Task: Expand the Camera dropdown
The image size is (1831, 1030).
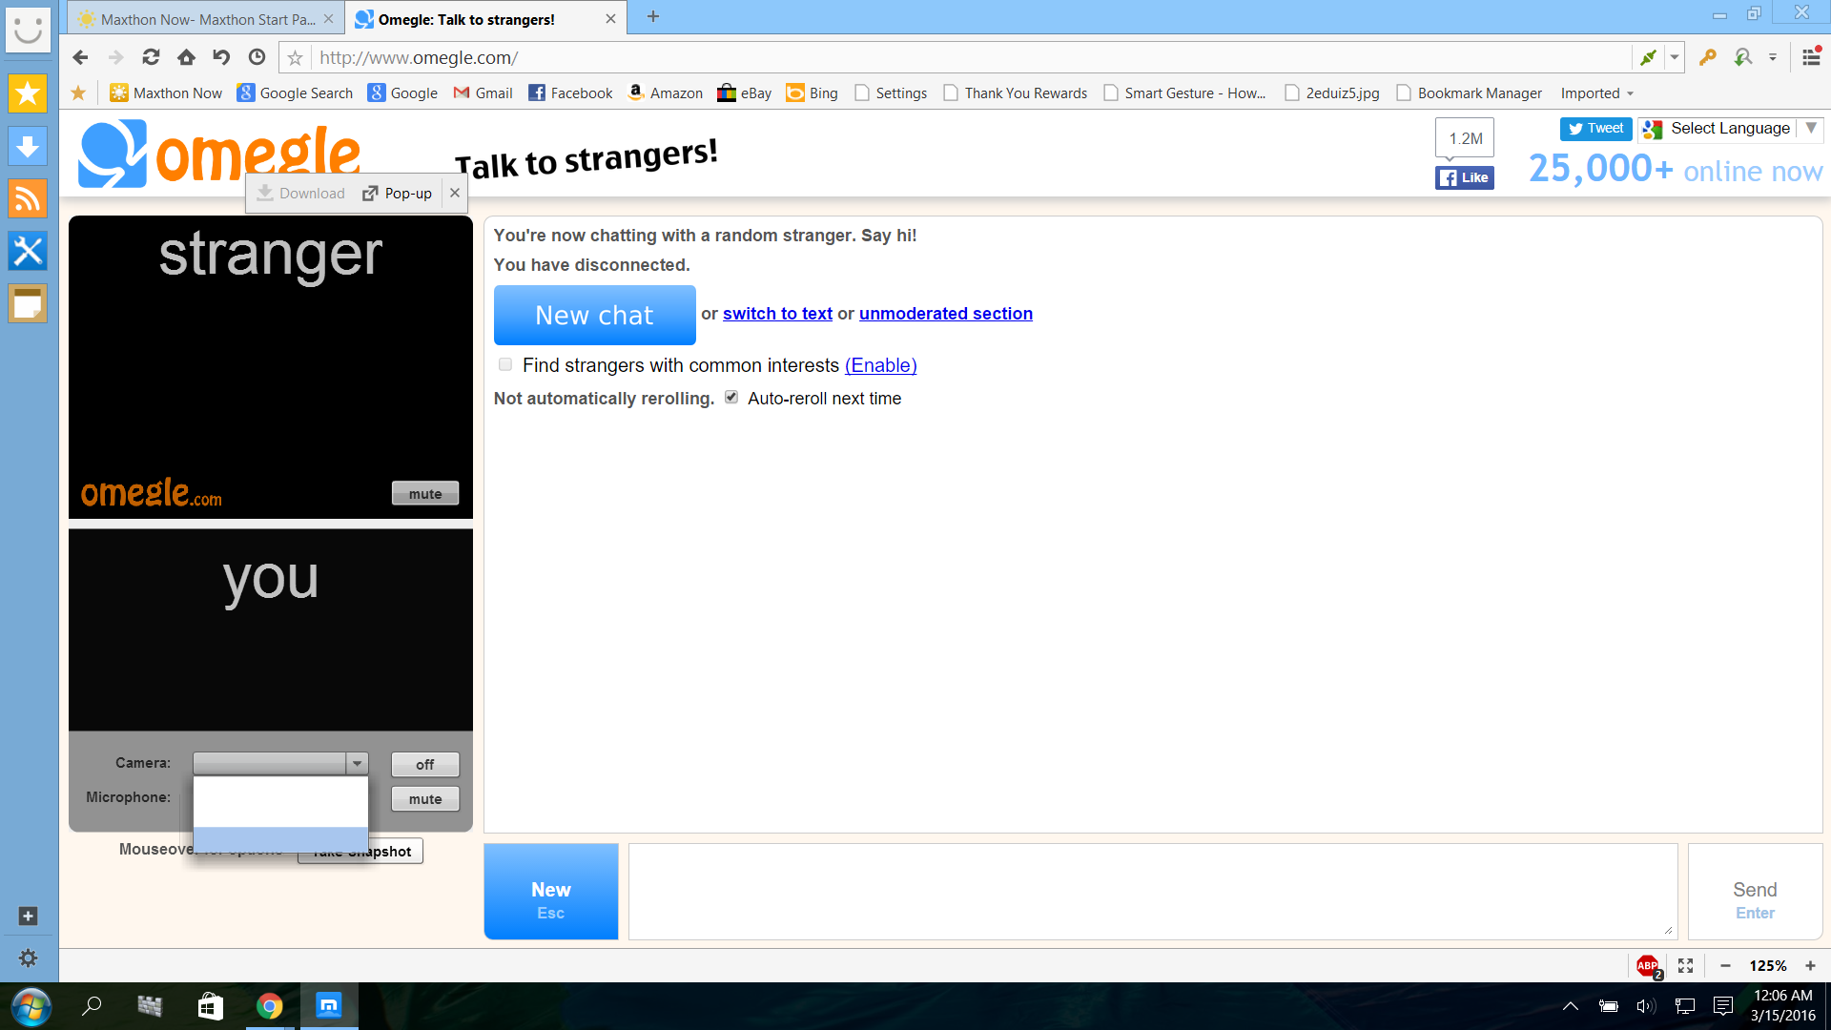Action: pyautogui.click(x=357, y=763)
